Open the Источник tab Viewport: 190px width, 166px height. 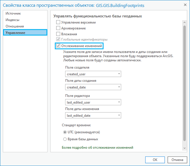point(13,14)
